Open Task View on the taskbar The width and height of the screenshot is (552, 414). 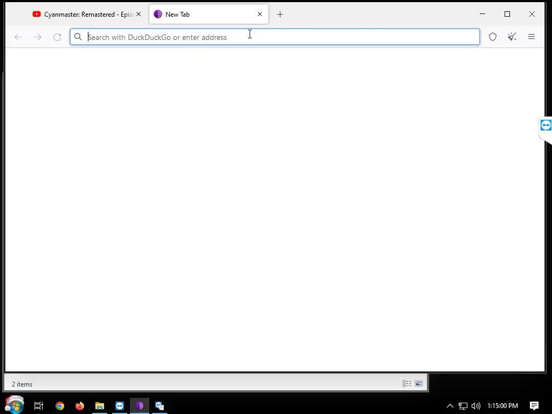pyautogui.click(x=39, y=406)
